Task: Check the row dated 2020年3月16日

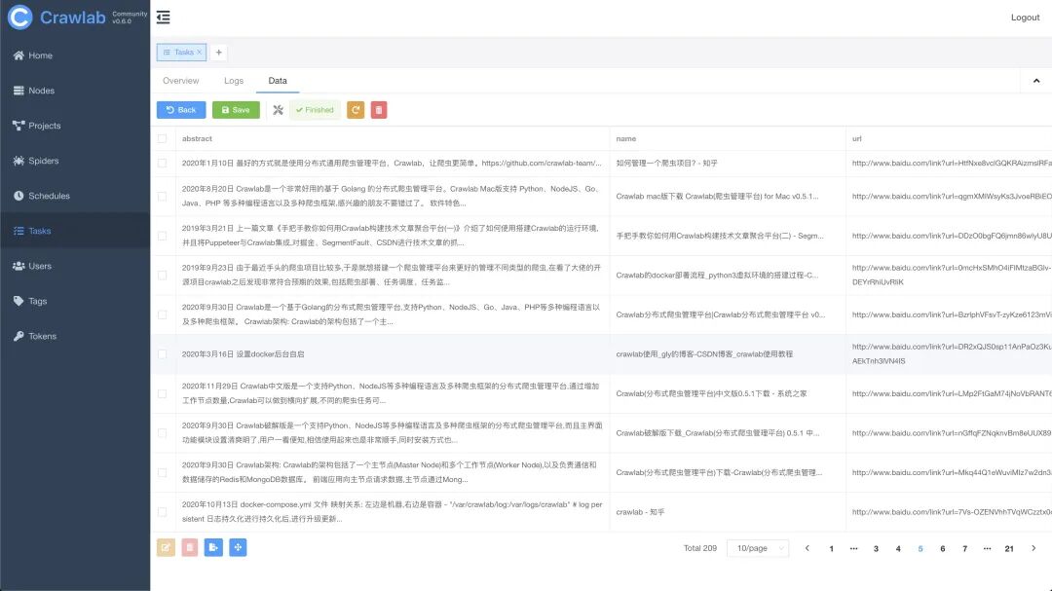Action: [x=163, y=354]
